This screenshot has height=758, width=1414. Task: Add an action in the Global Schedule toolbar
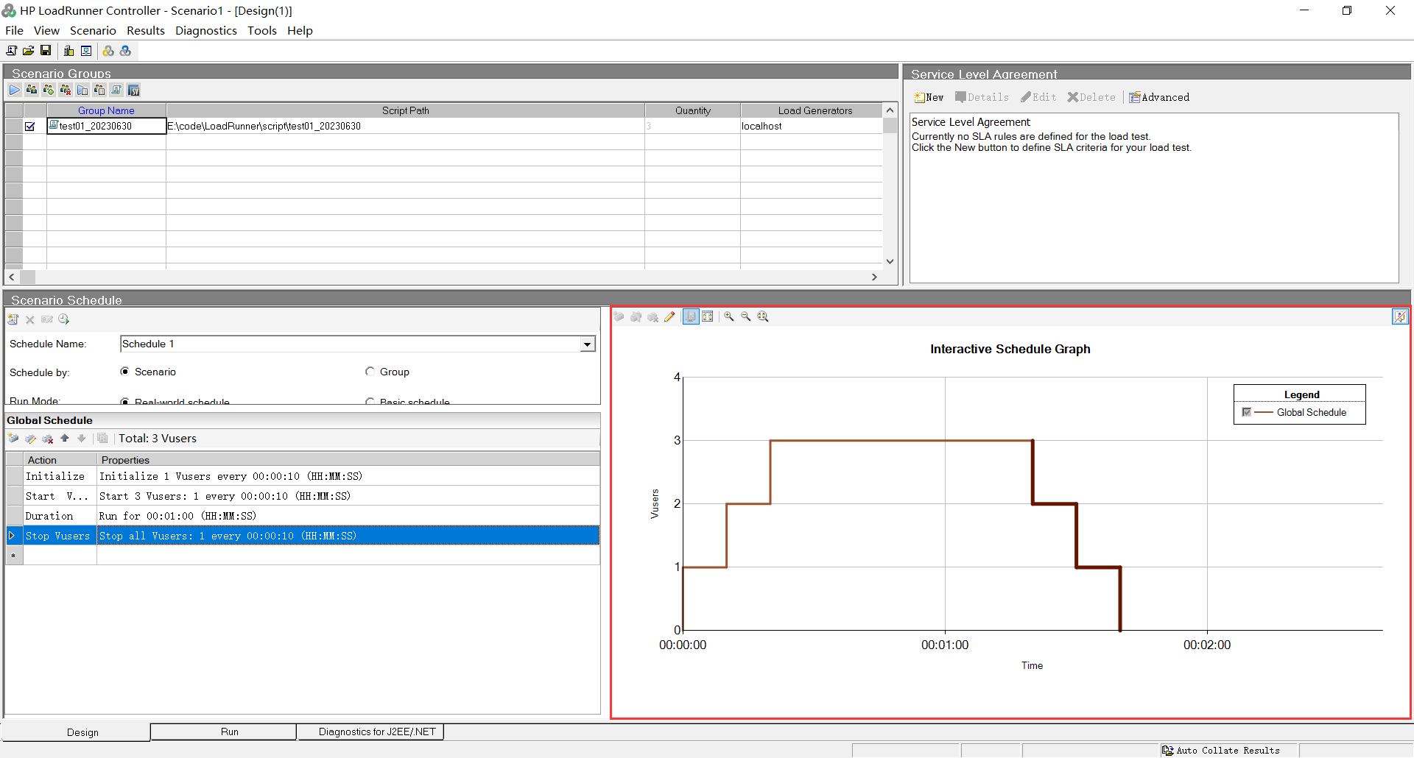13,439
